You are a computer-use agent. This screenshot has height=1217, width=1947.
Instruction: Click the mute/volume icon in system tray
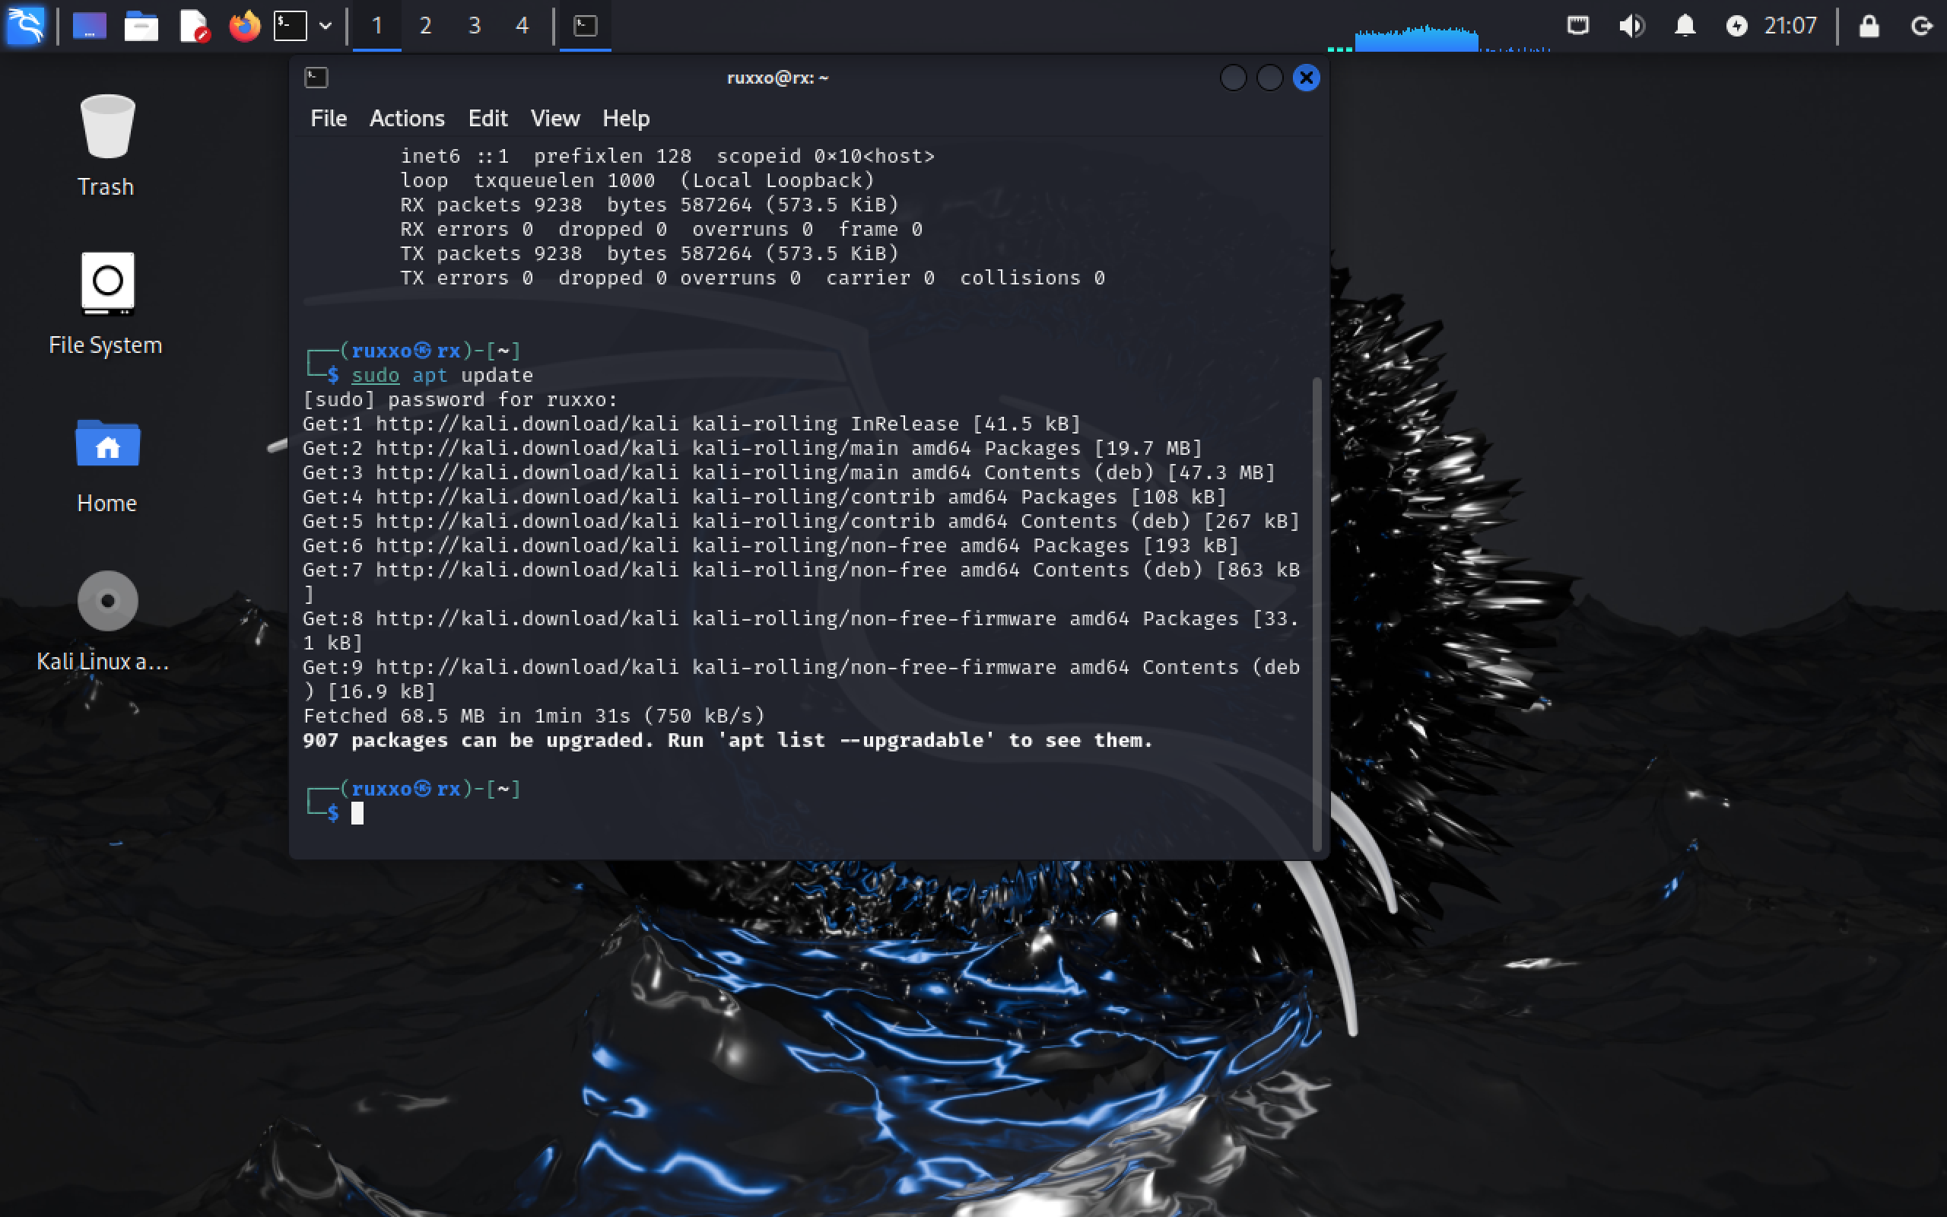click(1630, 25)
